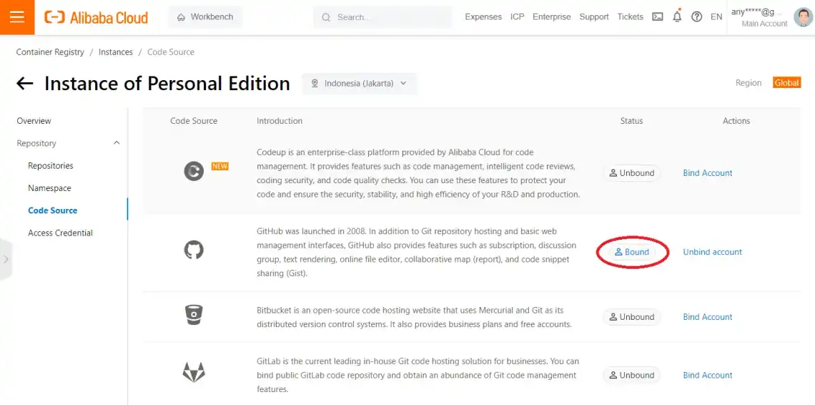Click the Unbound status of GitLab
Screen dimensions: 815x405
631,376
